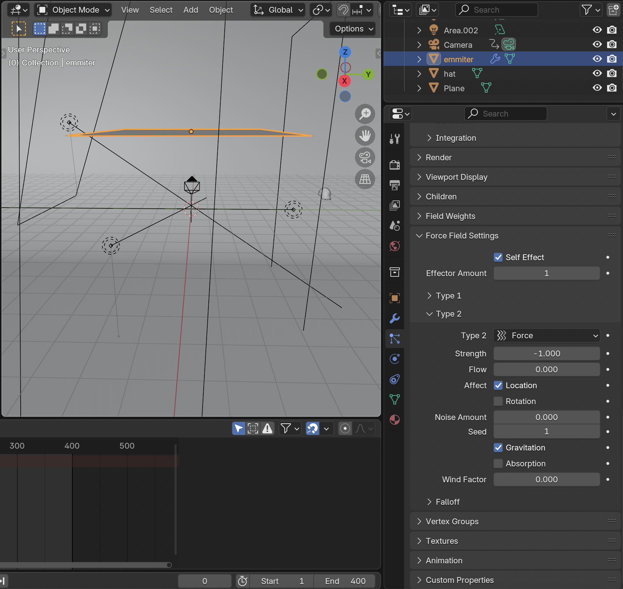Enable the Rotation affect checkbox
Viewport: 623px width, 589px height.
(498, 401)
